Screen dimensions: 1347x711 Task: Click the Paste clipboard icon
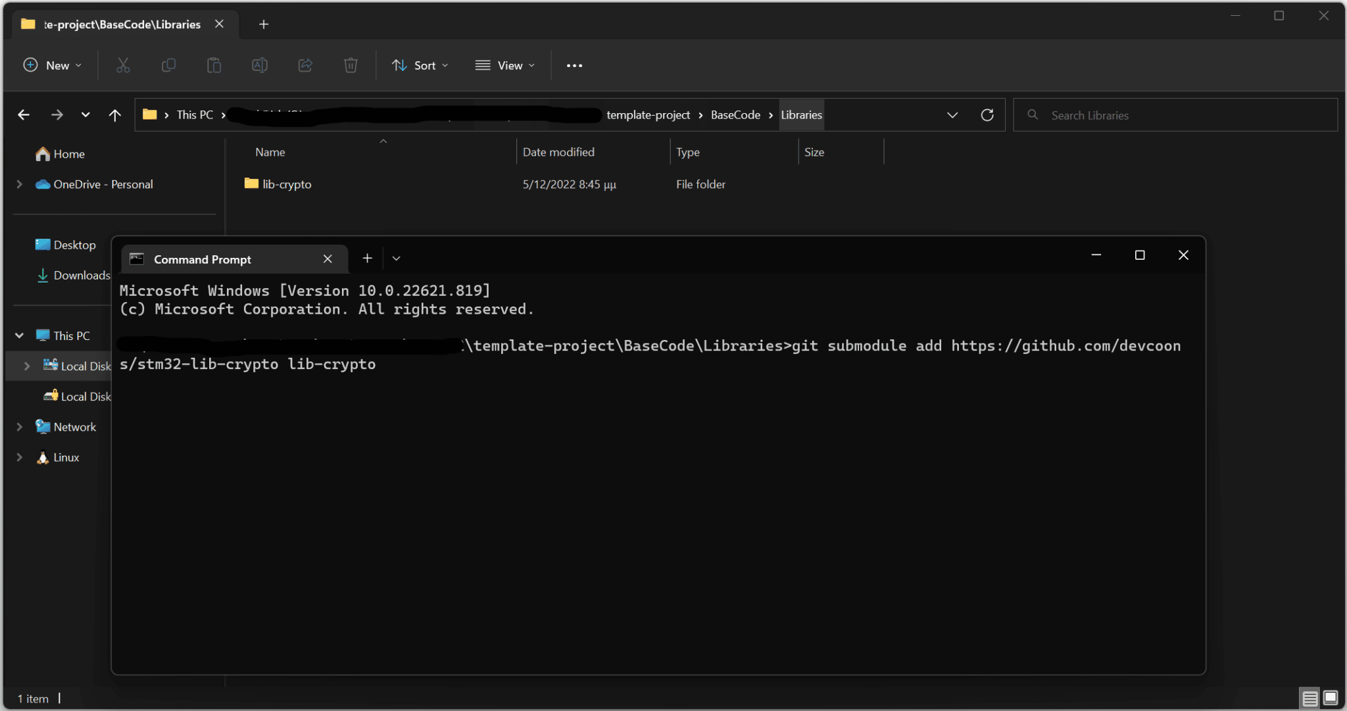(214, 65)
